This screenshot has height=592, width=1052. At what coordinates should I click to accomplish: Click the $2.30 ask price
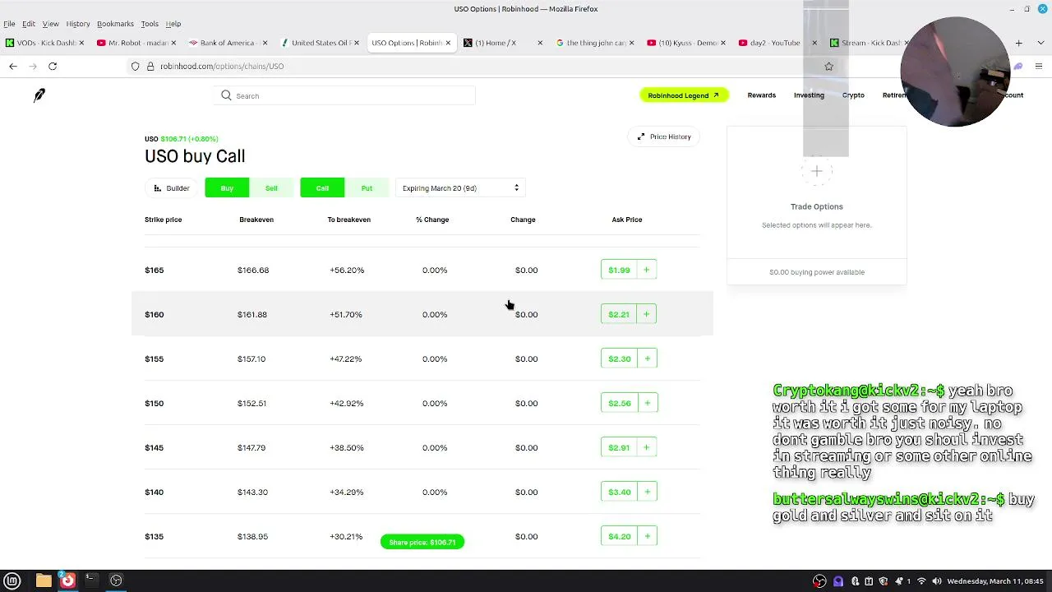pos(620,358)
